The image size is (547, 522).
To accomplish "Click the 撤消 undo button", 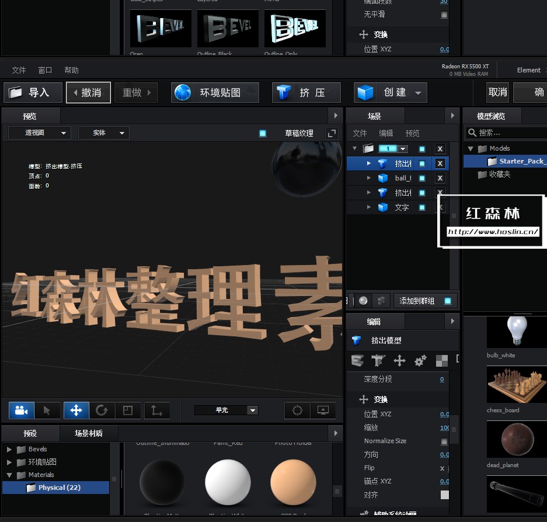I will click(x=88, y=92).
